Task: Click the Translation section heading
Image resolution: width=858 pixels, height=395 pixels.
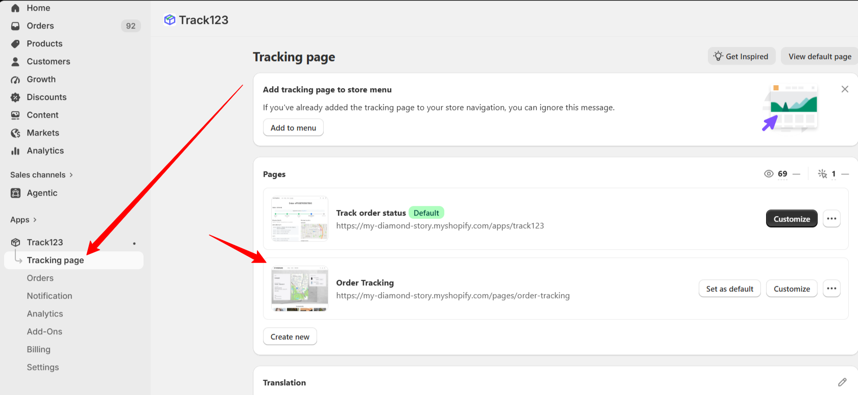Action: pos(284,383)
